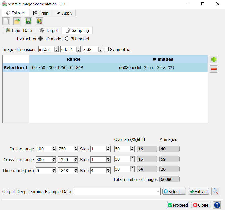Click the Save As icon
225x210 pixels.
(x=39, y=21)
